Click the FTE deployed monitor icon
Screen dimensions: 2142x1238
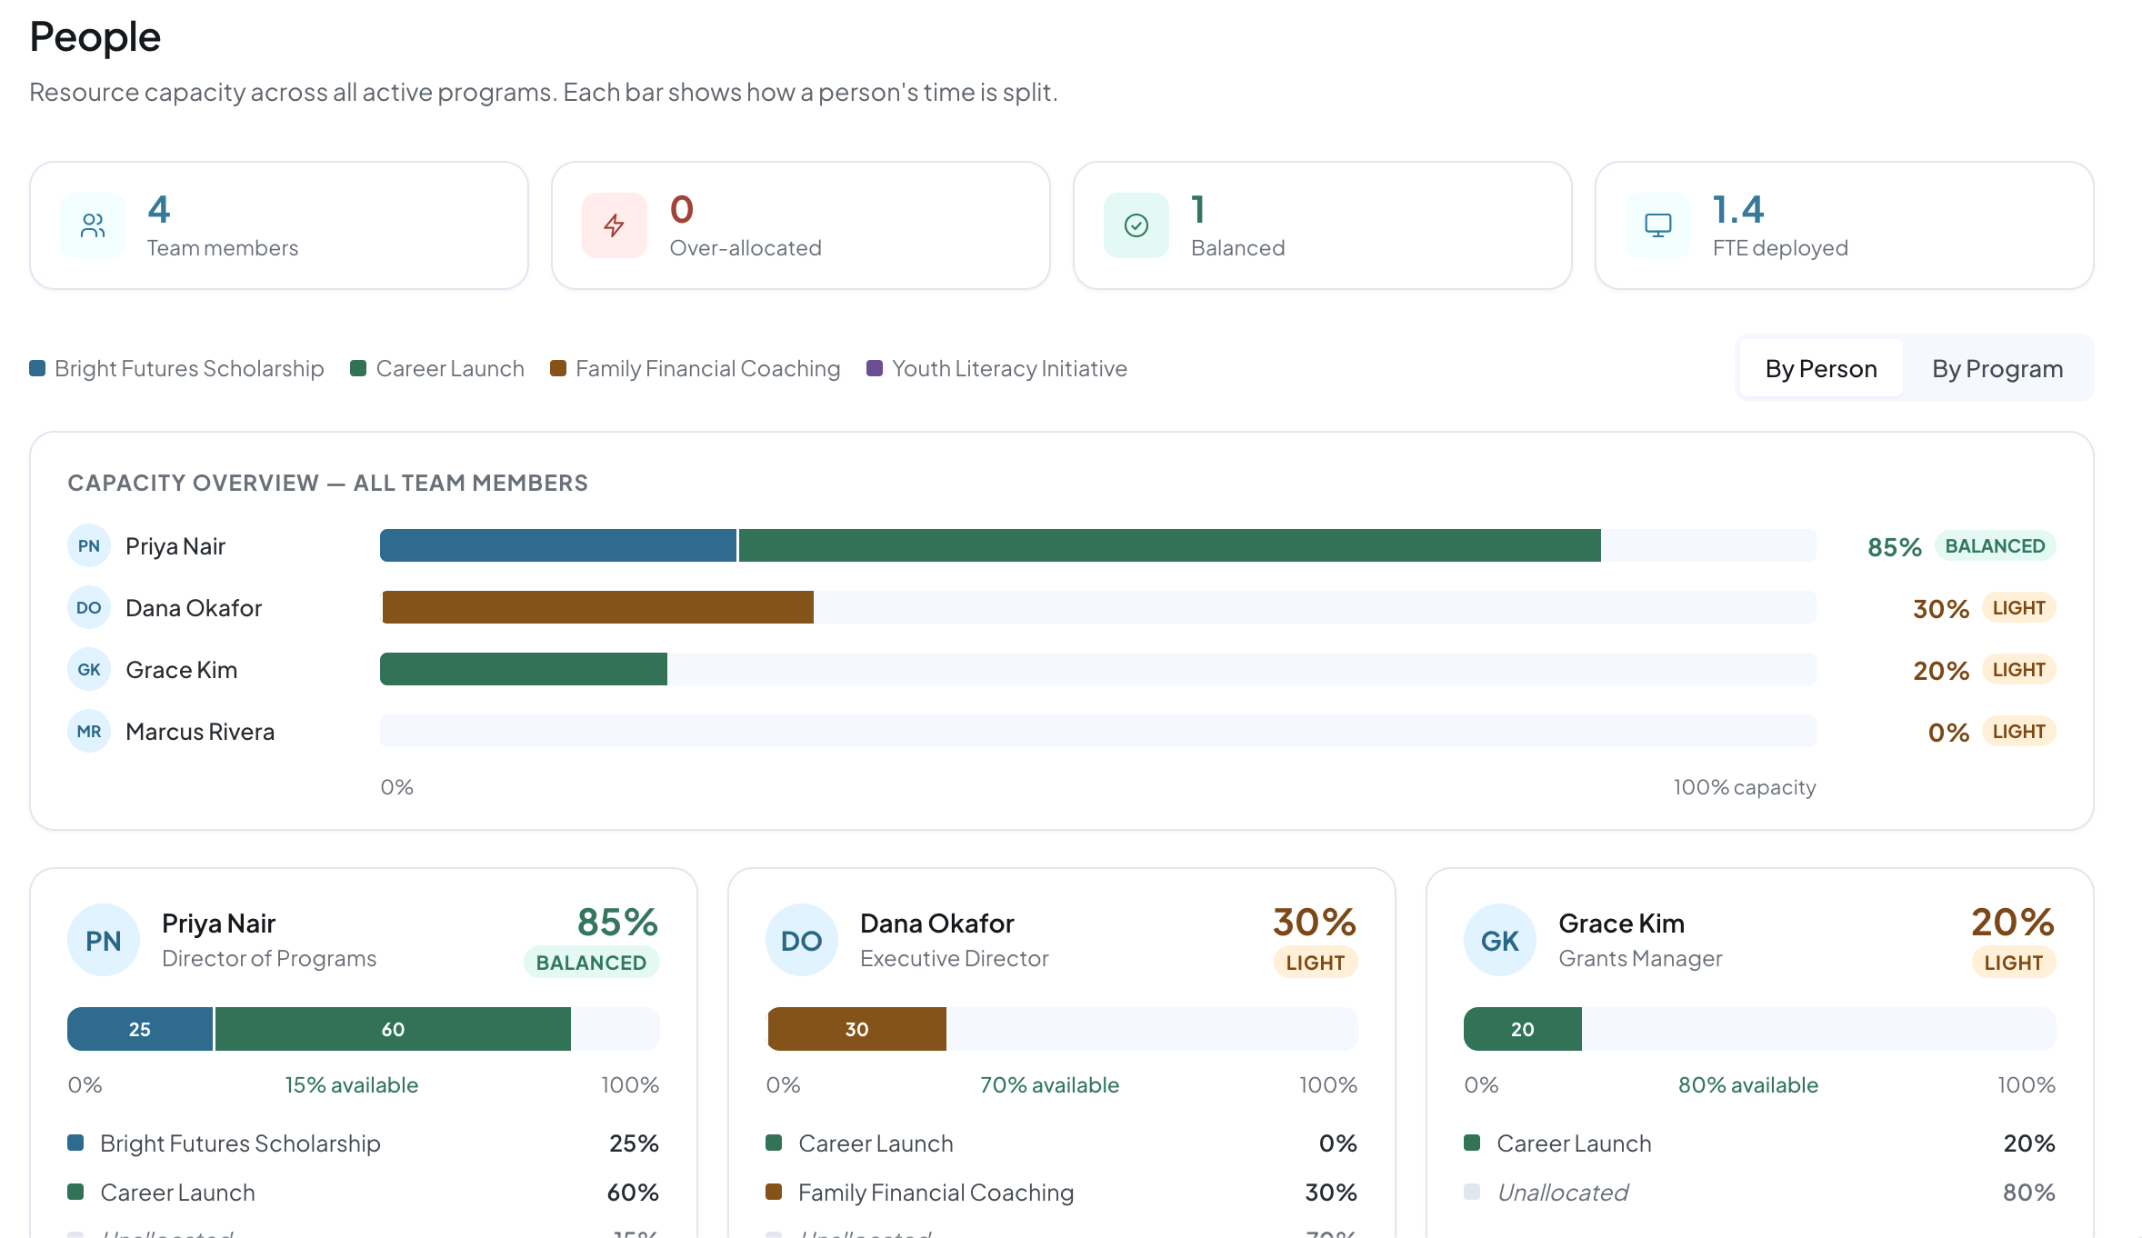coord(1658,225)
